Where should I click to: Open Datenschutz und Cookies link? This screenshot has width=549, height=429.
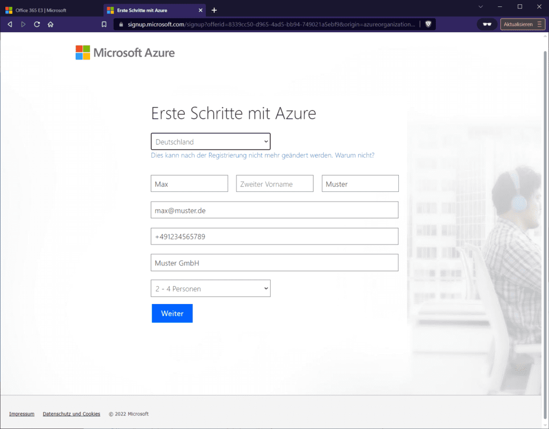(x=71, y=414)
